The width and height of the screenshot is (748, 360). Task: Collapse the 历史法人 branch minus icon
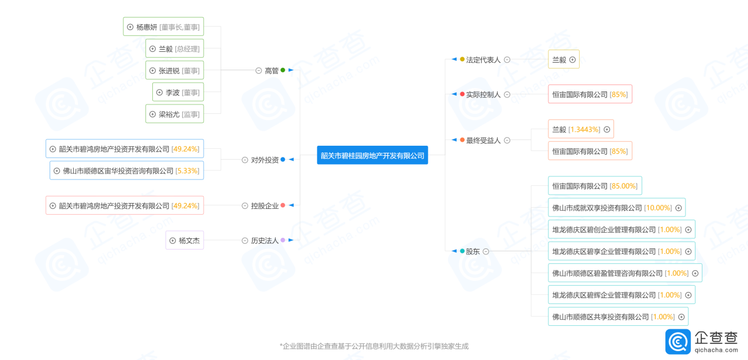pos(245,241)
